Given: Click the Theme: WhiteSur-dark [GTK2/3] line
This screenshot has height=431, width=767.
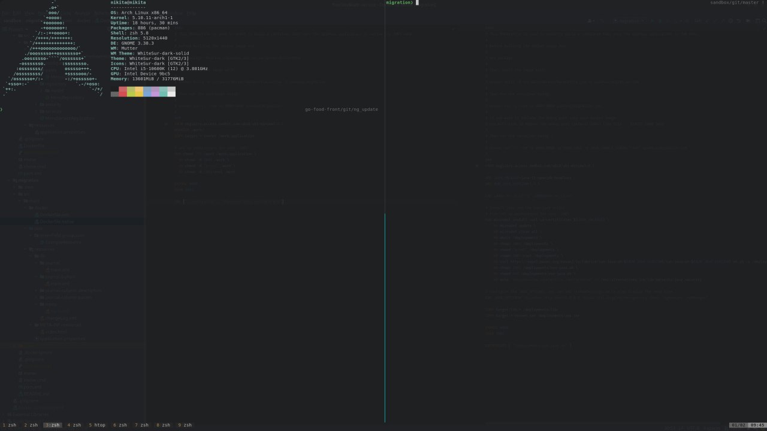Looking at the screenshot, I should pos(150,59).
